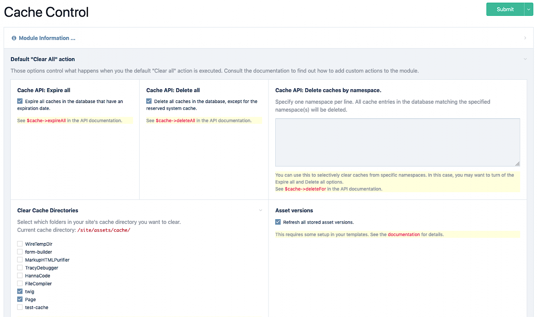Collapse the Default "Clear All" action section
Screen dimensions: 537x317
click(525, 59)
